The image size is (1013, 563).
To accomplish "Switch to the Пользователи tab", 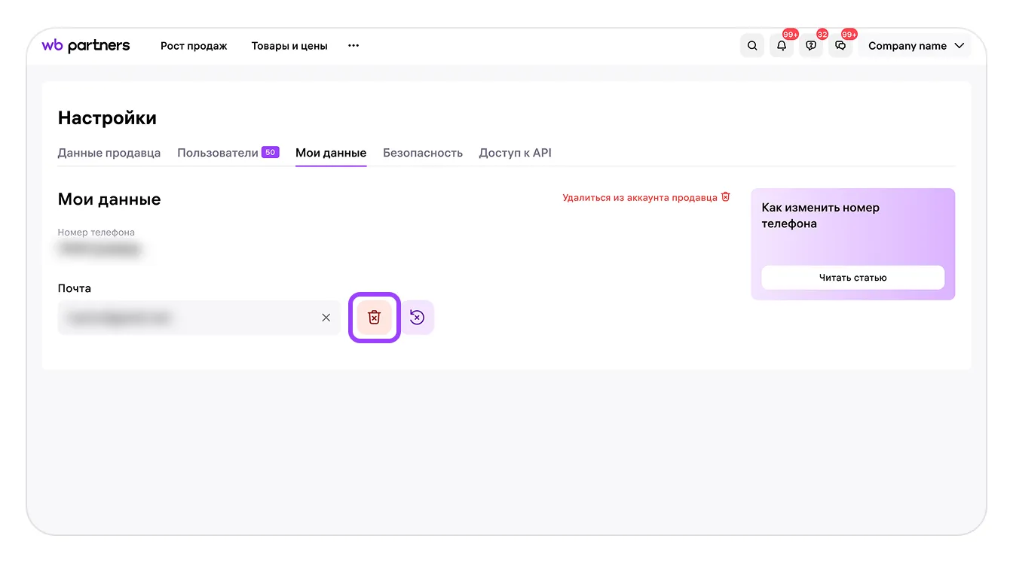I will (x=228, y=153).
